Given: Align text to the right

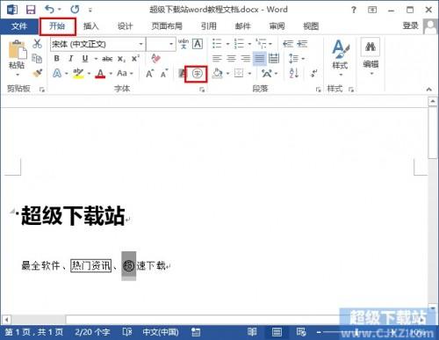Looking at the screenshot, I should (245, 59).
